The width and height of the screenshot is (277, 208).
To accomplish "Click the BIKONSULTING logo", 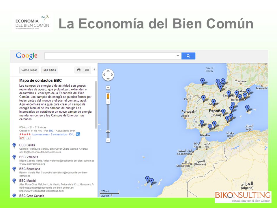I will pos(243,197).
